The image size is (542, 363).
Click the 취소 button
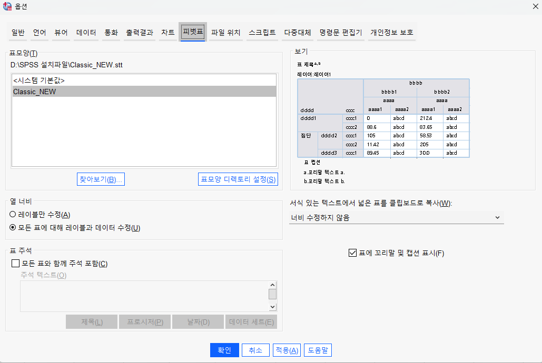(x=255, y=350)
